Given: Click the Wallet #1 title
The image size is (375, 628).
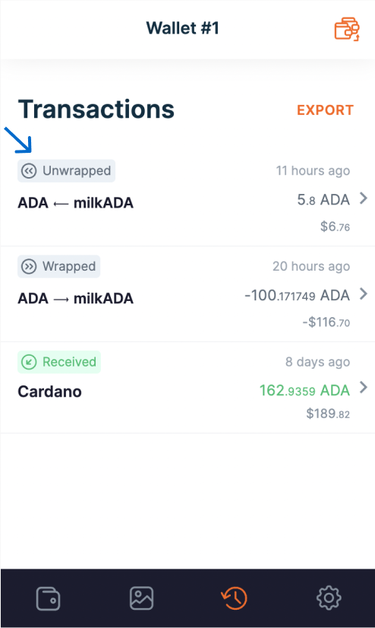Looking at the screenshot, I should point(182,28).
